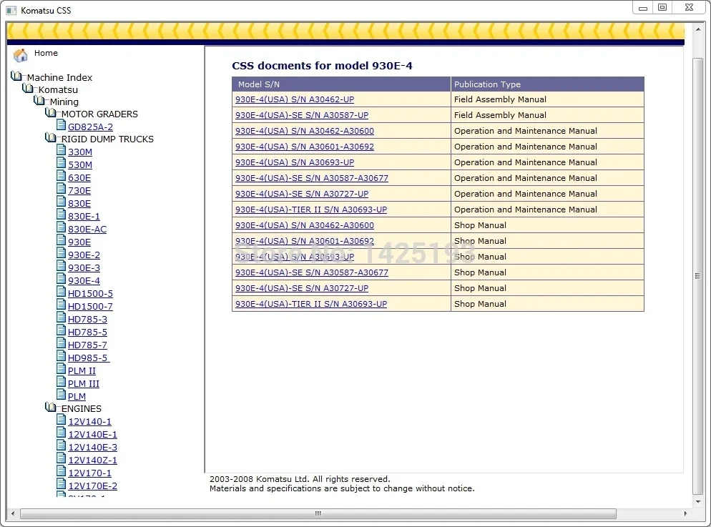This screenshot has width=711, height=527.
Task: Click the document icon beside GD825A-2
Action: pyautogui.click(x=62, y=126)
